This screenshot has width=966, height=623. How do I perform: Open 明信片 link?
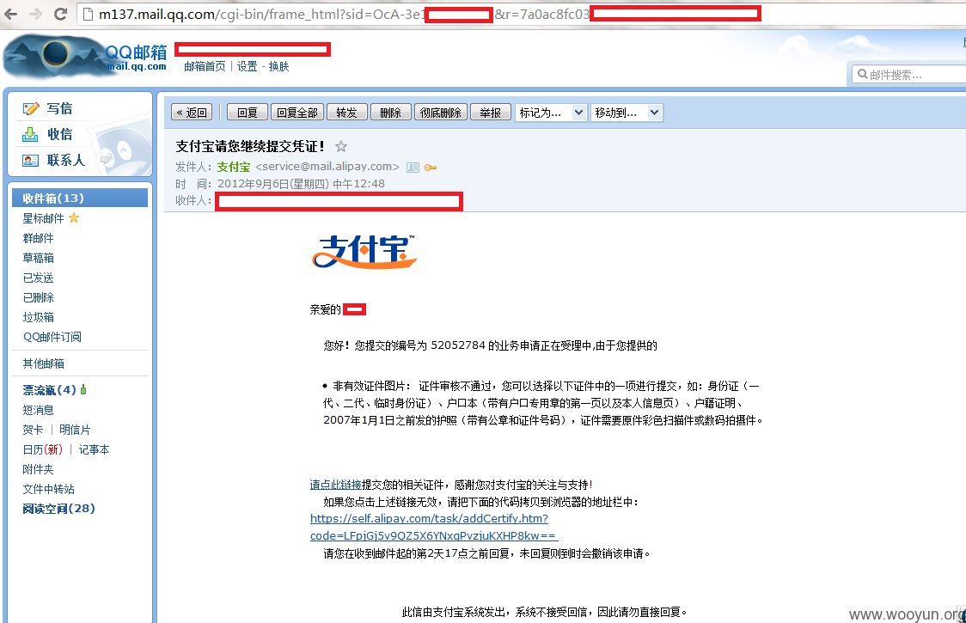coord(75,430)
